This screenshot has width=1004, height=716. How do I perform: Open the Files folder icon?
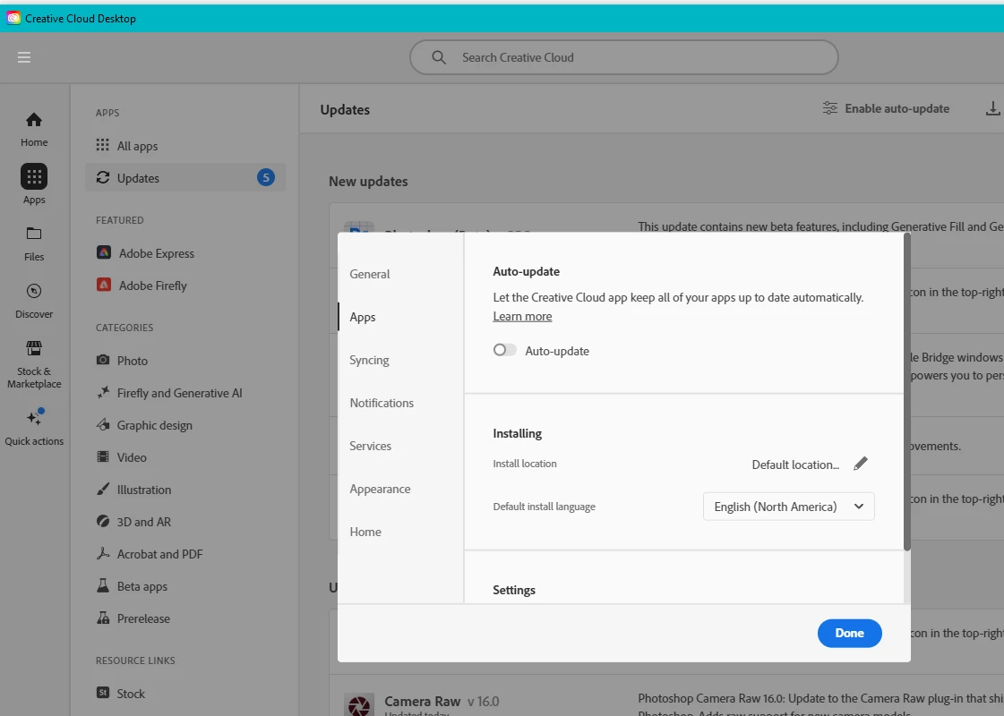[x=34, y=234]
